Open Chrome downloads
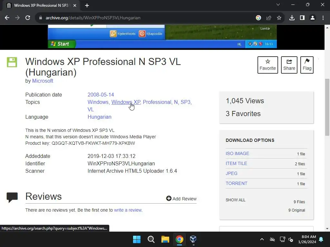Screen dimensions: 330x247 pyautogui.click(x=292, y=18)
